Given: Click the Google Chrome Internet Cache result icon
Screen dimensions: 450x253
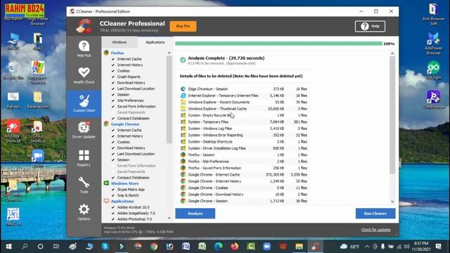Looking at the screenshot, I should click(183, 175).
